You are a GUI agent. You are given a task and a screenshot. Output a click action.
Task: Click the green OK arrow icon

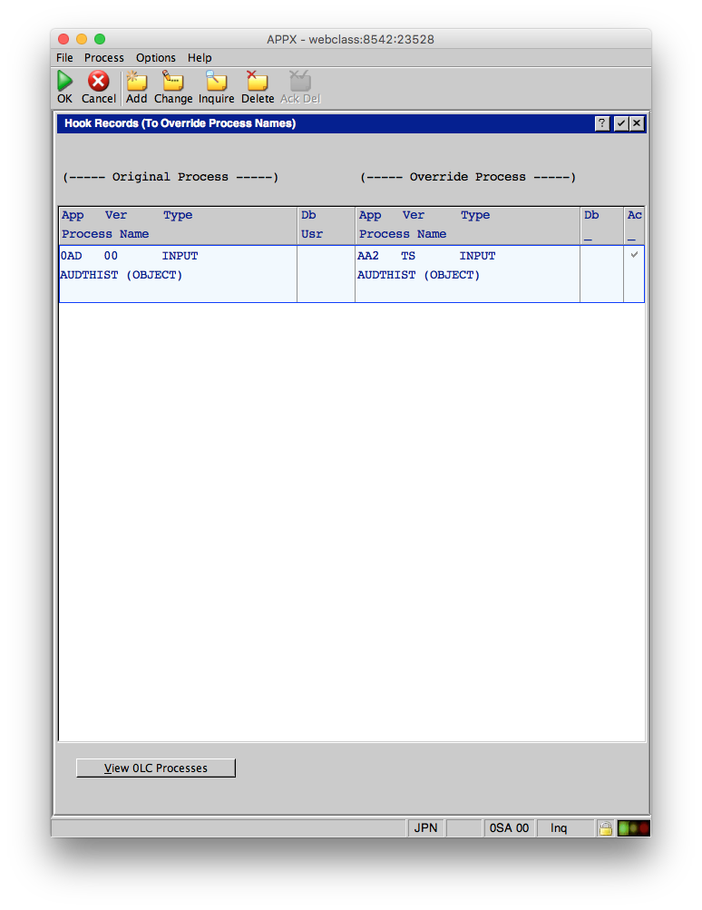(64, 82)
